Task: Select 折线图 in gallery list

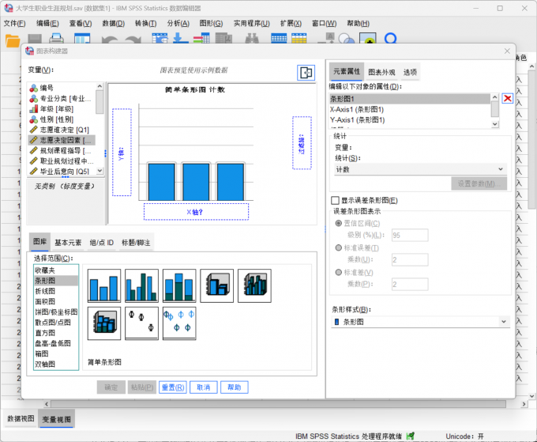Action: (x=56, y=291)
